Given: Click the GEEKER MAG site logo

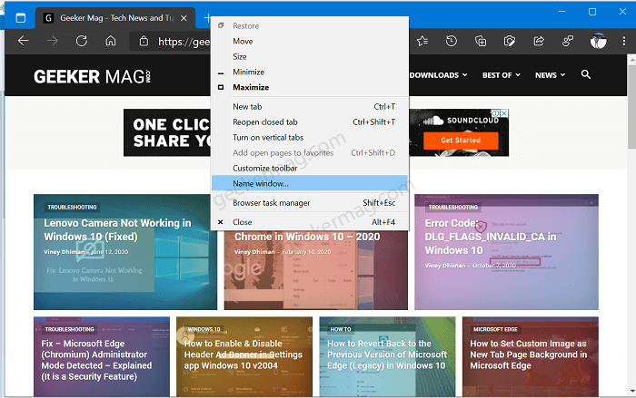Looking at the screenshot, I should click(x=93, y=76).
